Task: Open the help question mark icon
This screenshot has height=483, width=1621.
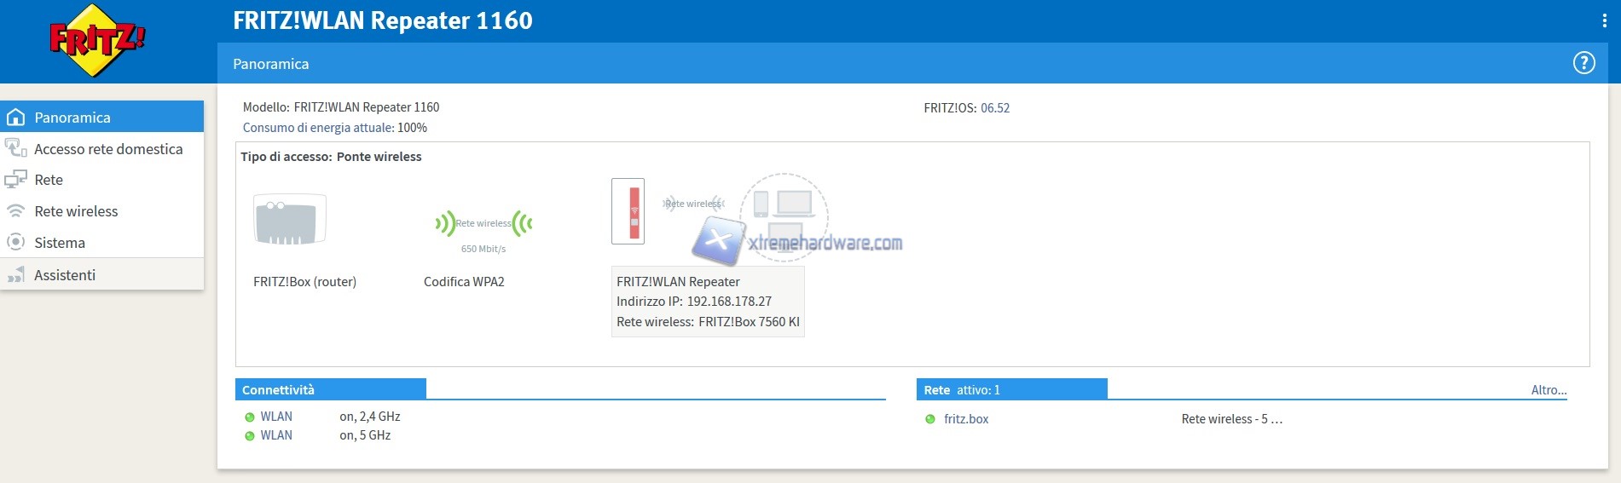Action: coord(1583,63)
